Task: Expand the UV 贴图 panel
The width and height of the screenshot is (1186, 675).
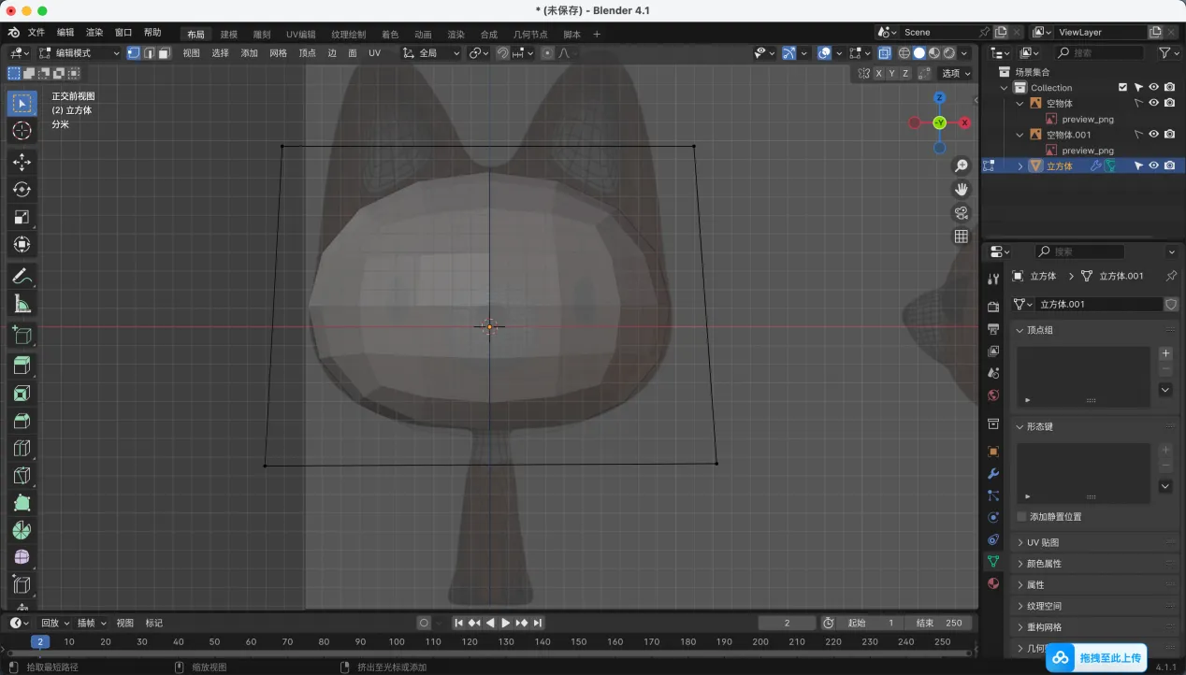Action: pos(1042,542)
